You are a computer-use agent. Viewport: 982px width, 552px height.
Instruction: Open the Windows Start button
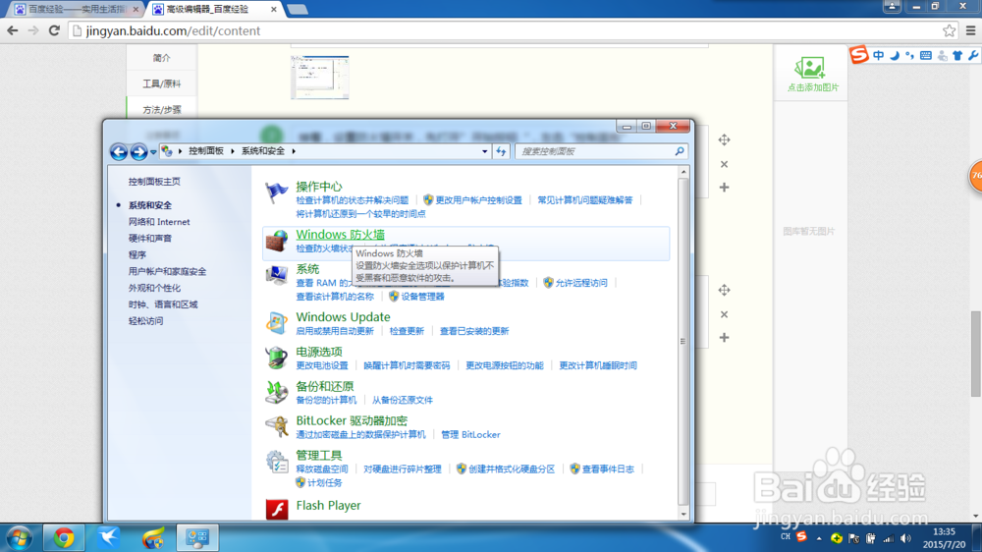pyautogui.click(x=20, y=538)
